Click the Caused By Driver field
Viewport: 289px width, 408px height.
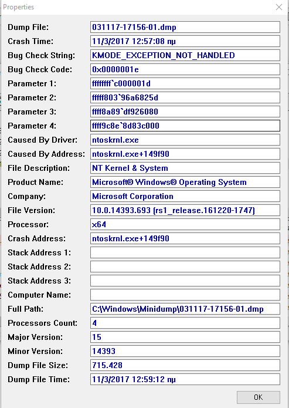pos(185,140)
